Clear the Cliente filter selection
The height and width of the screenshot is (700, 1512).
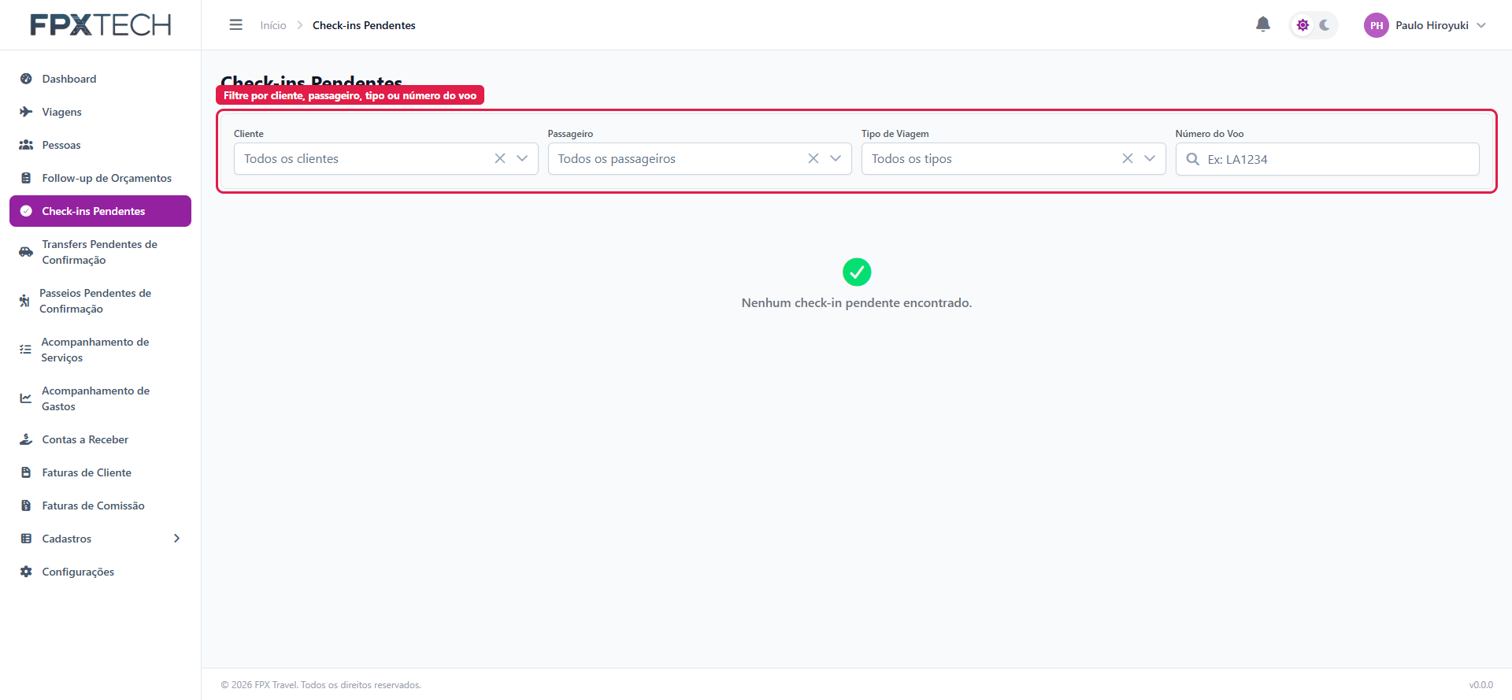coord(500,158)
